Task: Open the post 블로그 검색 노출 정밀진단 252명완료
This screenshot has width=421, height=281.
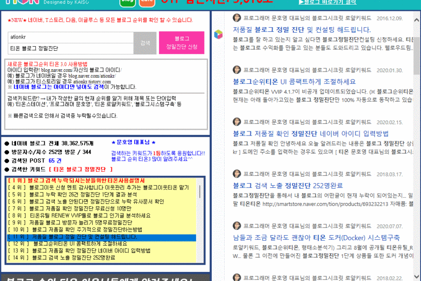Action: click(x=288, y=185)
